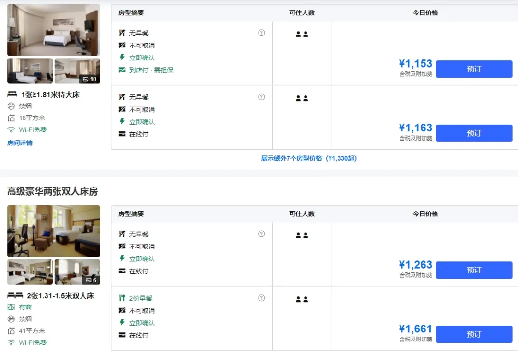Click help icon in ¥1,263 room row
The height and width of the screenshot is (353, 518).
coord(261,234)
